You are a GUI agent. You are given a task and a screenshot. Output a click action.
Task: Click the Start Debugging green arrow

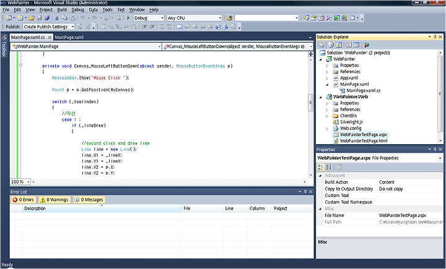tap(128, 18)
